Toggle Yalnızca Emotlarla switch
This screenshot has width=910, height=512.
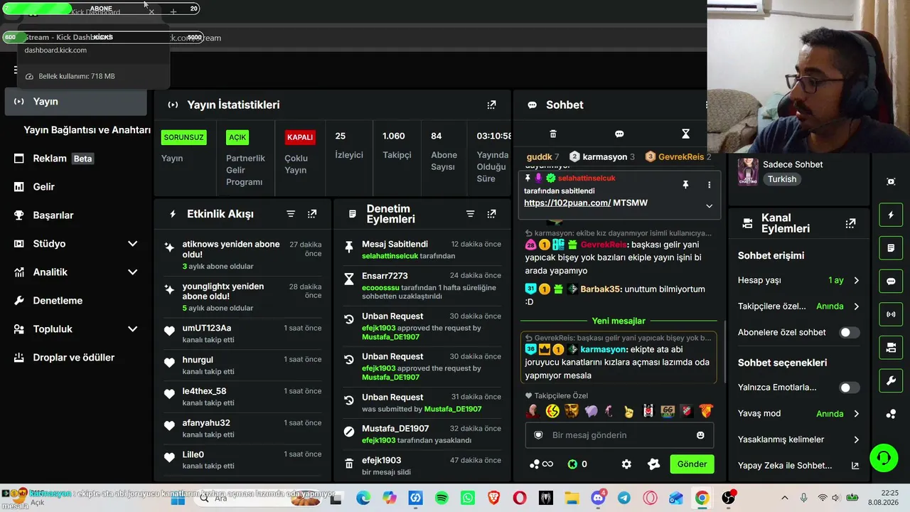tap(849, 388)
